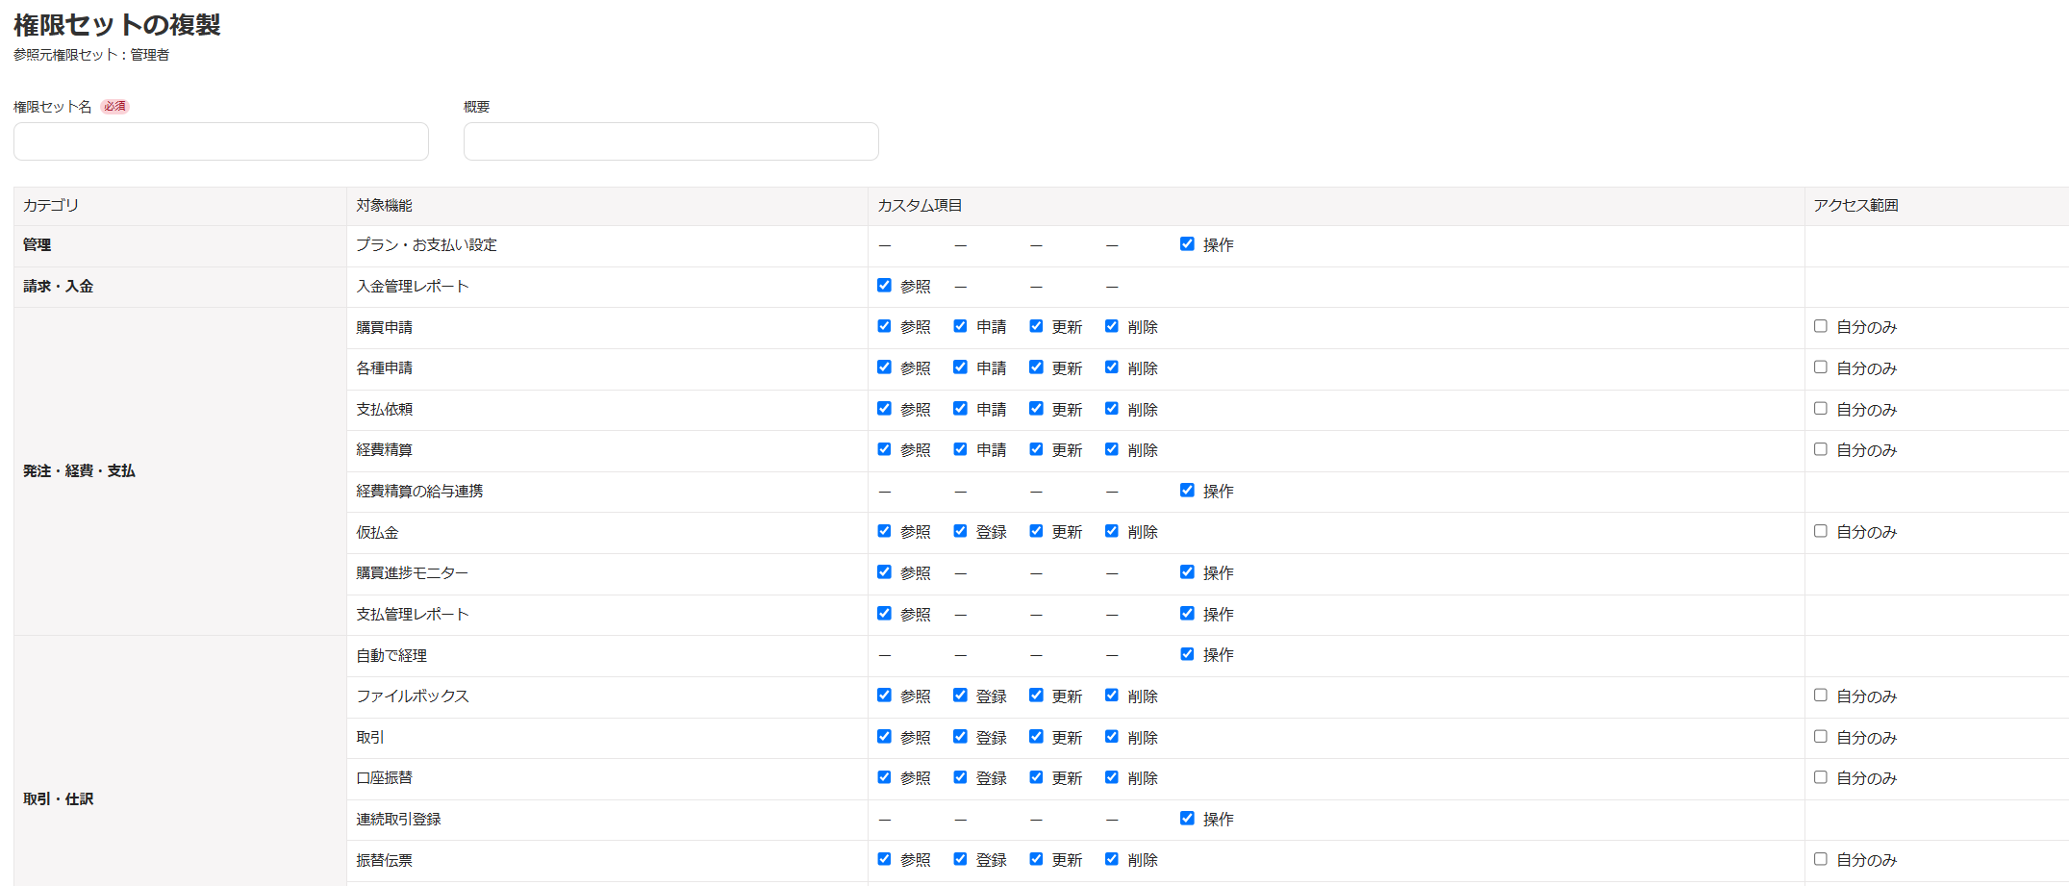Uncheck 削除 for ファイルボックス

tap(1111, 696)
